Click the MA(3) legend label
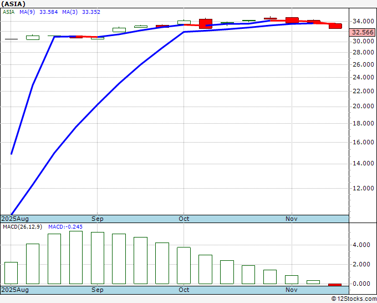This screenshot has width=377, height=303. (70, 12)
